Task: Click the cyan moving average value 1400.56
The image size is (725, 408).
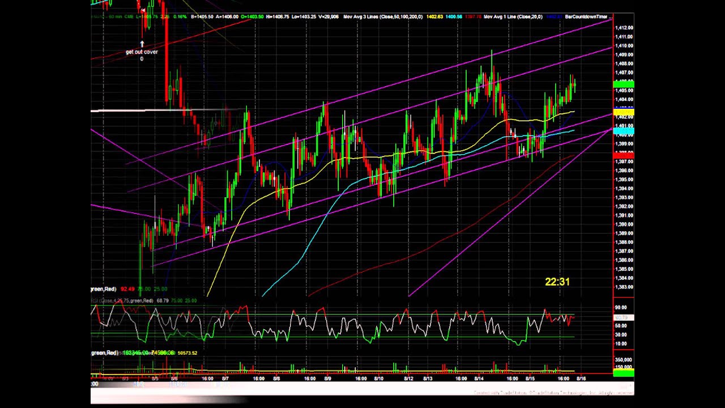Action: (x=454, y=17)
